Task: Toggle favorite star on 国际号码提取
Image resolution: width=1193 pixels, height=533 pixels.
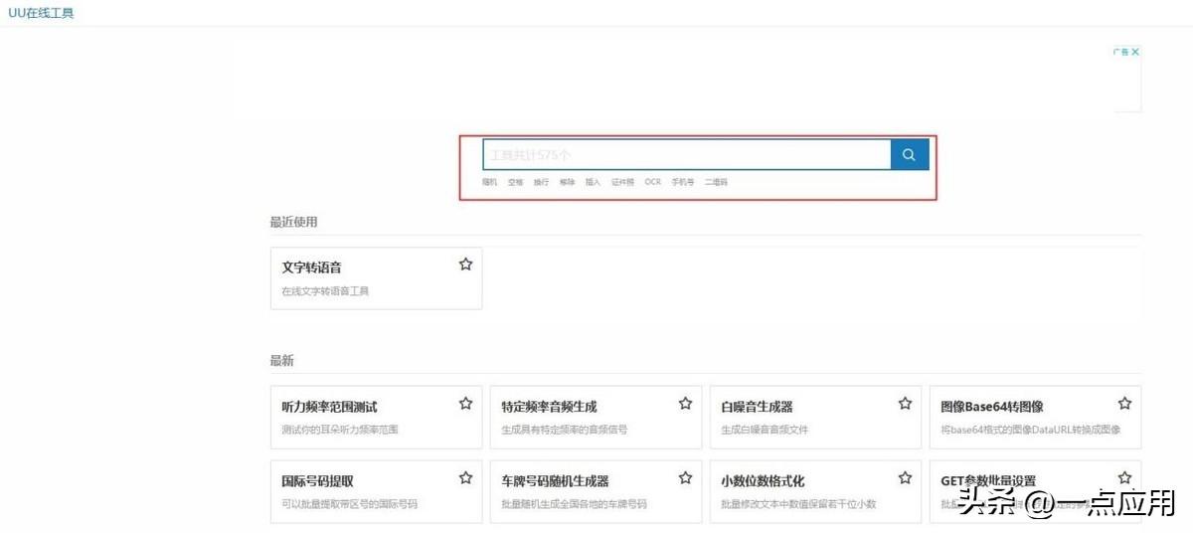Action: pyautogui.click(x=465, y=478)
